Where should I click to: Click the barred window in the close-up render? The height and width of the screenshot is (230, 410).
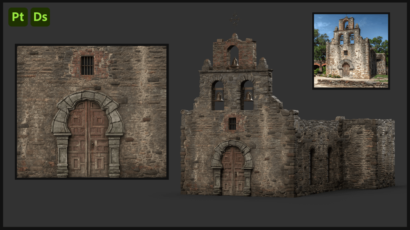pos(87,65)
